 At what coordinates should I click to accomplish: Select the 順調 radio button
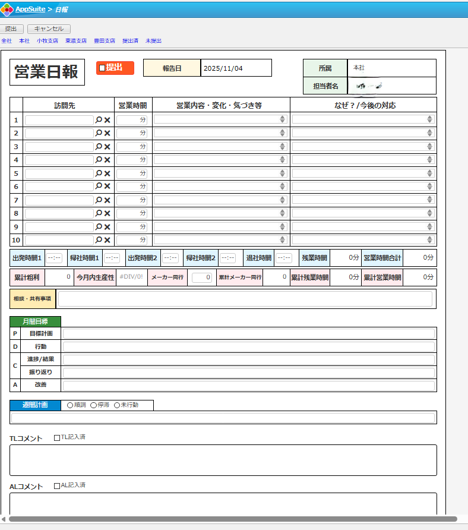[70, 405]
